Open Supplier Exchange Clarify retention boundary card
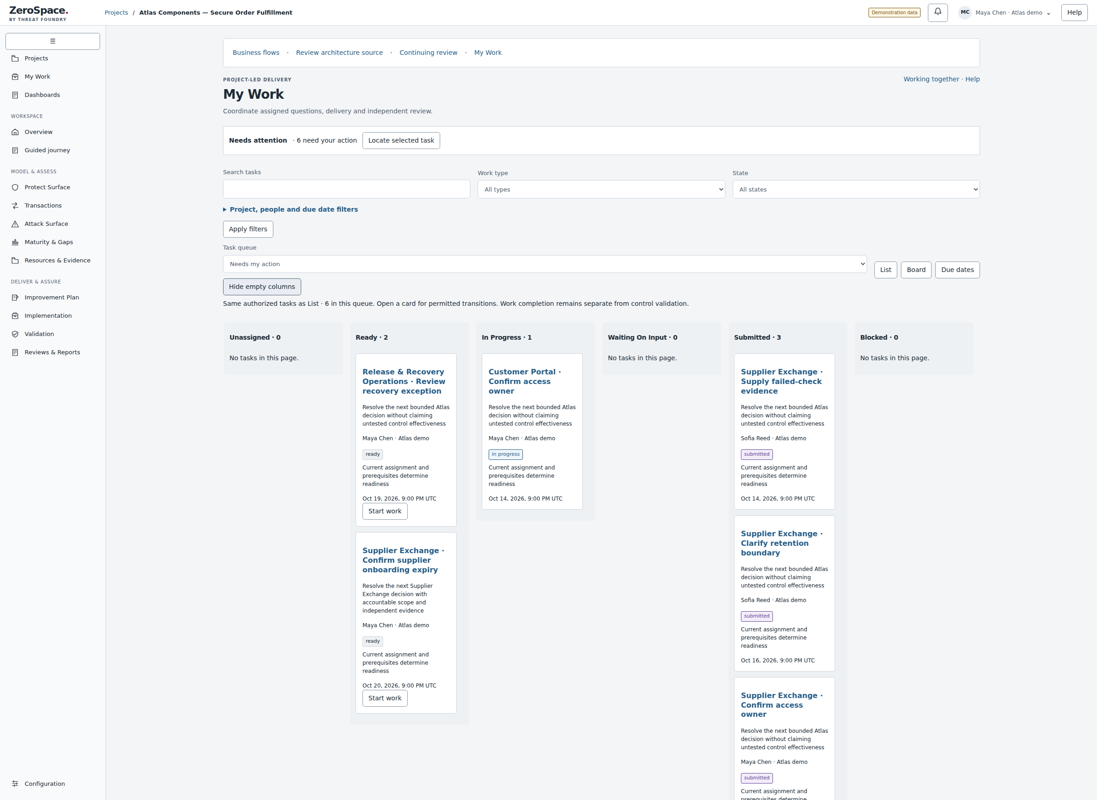Viewport: 1097px width, 800px height. (781, 543)
